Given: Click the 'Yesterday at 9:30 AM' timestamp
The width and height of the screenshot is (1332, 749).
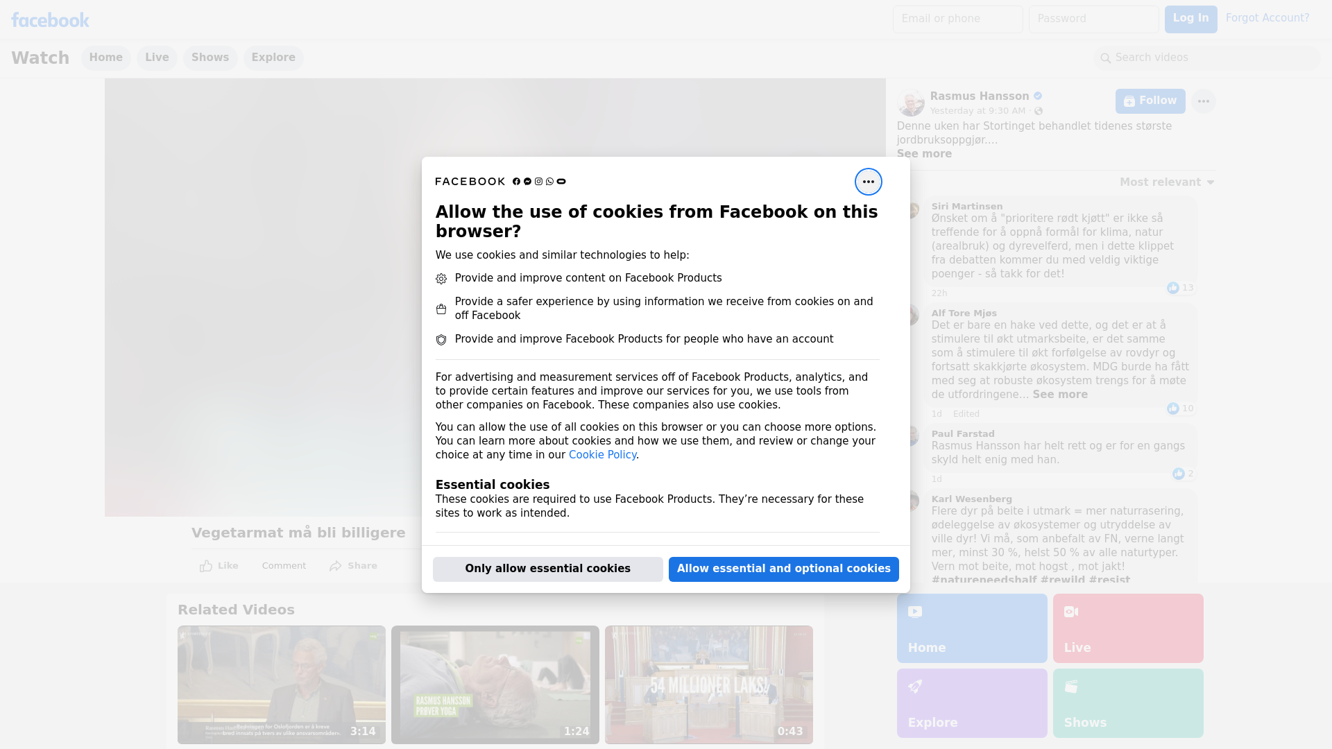Looking at the screenshot, I should click(x=977, y=111).
